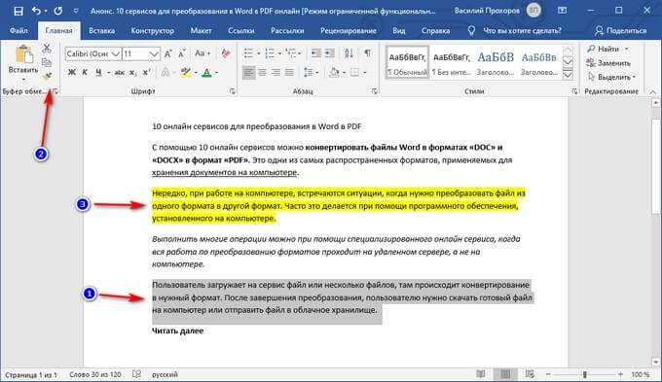This screenshot has height=382, width=662.
Task: Switch to the Макет tab
Action: coord(201,31)
